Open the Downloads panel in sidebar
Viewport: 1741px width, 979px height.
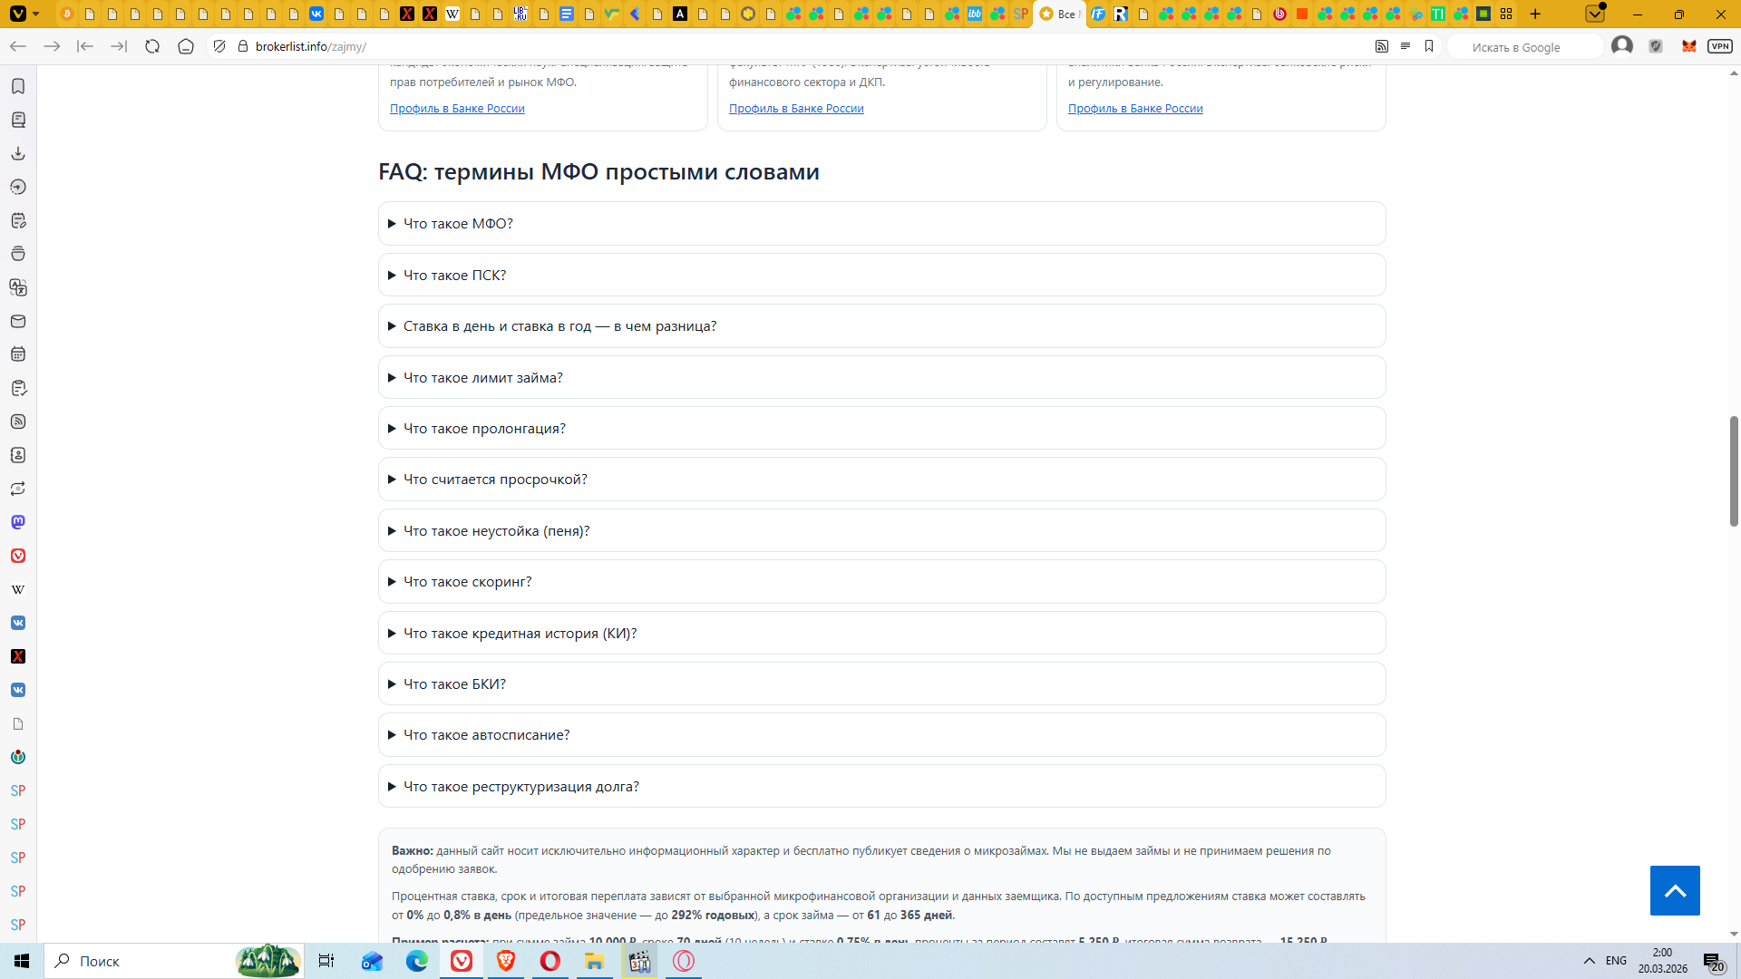click(18, 153)
